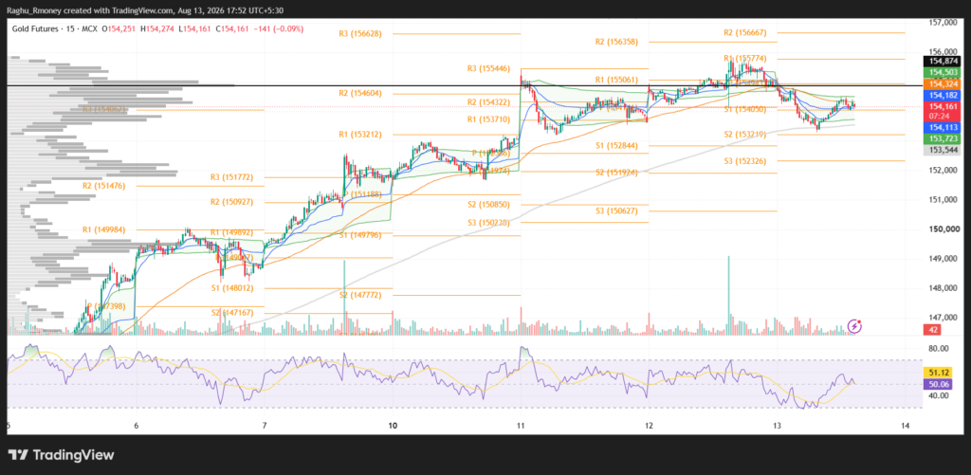This screenshot has height=475, width=971.
Task: Click the 149,000 price scale label
Action: pyautogui.click(x=944, y=259)
